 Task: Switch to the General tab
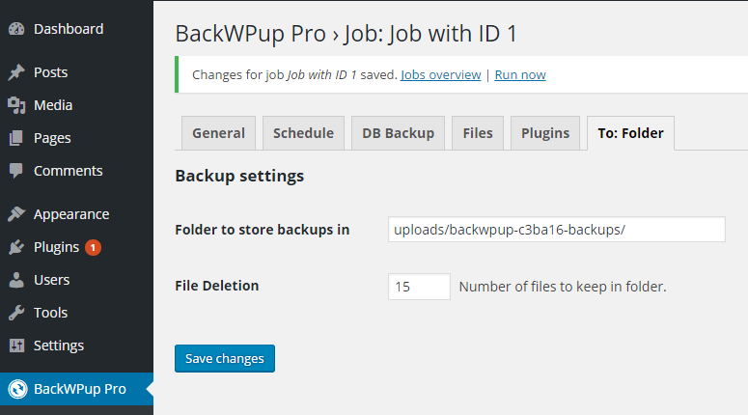pyautogui.click(x=218, y=133)
